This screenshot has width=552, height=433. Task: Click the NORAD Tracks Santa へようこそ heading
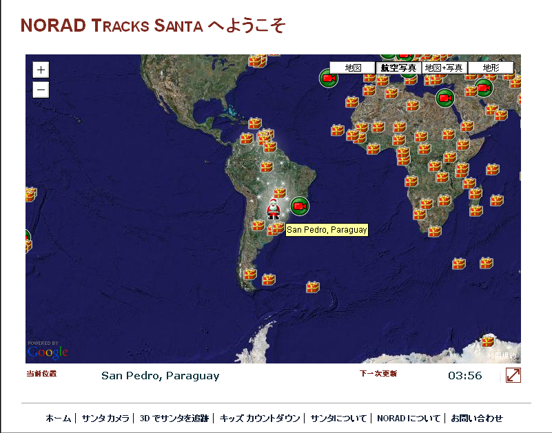pyautogui.click(x=152, y=25)
